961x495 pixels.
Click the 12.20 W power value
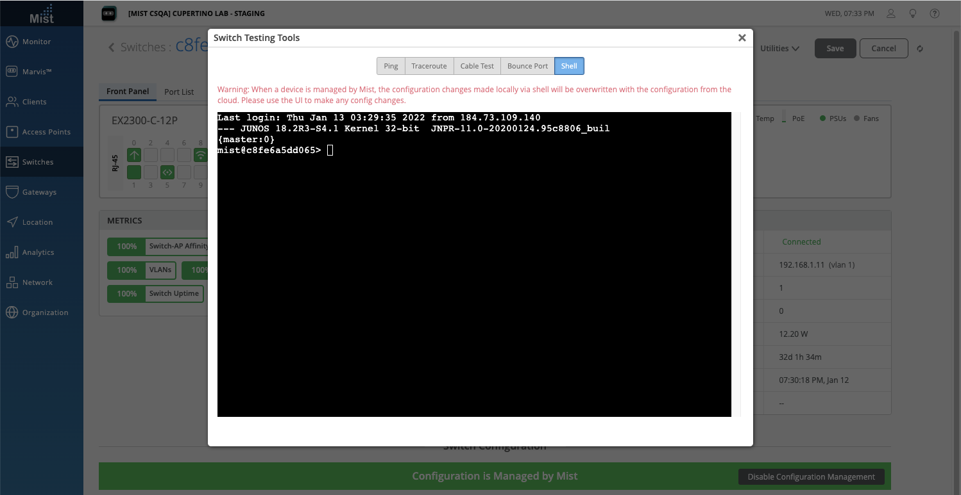793,334
